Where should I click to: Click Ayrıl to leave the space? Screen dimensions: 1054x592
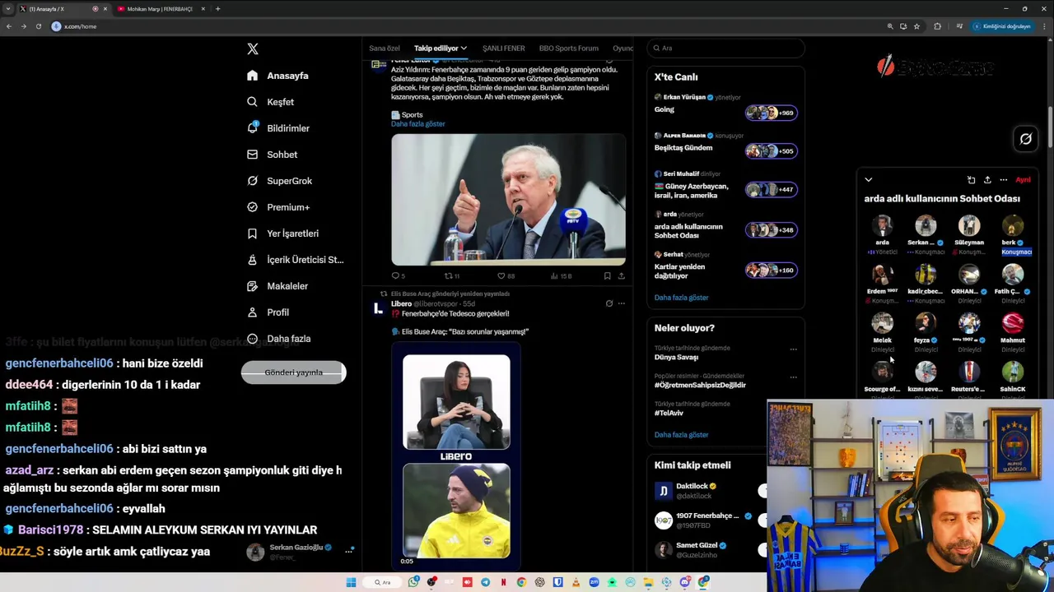click(x=1023, y=179)
